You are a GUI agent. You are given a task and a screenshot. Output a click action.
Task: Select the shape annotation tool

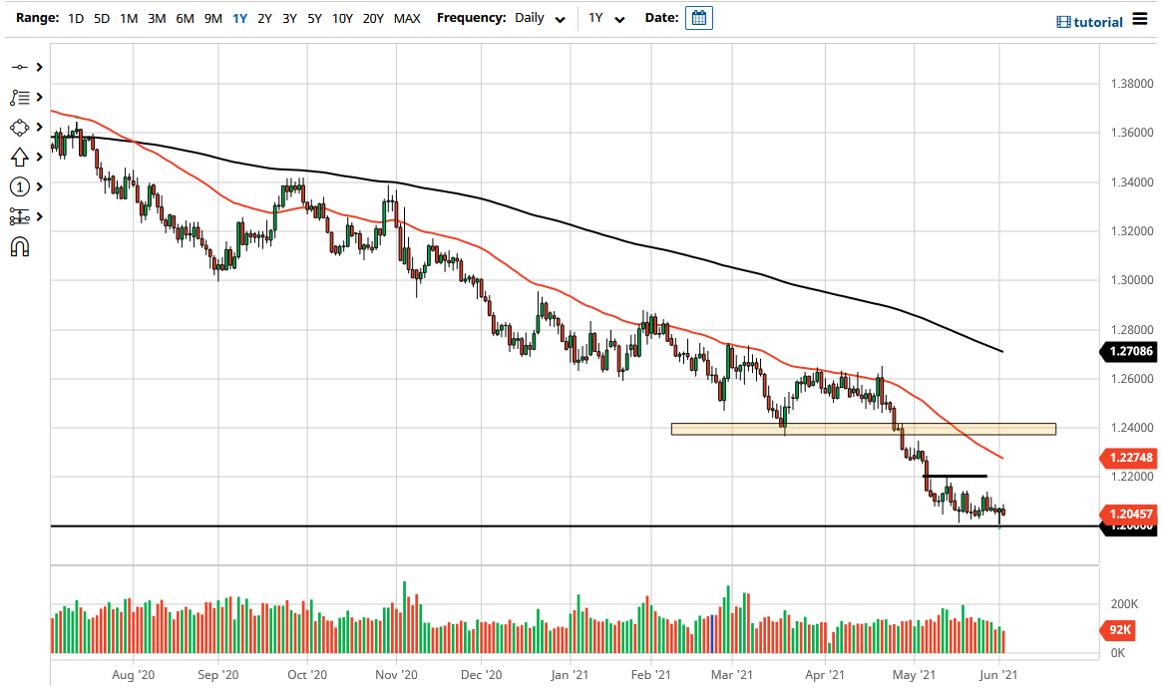click(20, 127)
